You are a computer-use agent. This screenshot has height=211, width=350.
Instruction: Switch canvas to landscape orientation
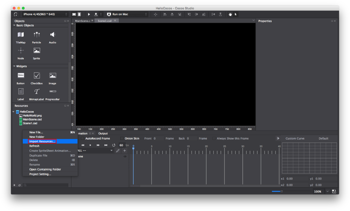(74, 14)
